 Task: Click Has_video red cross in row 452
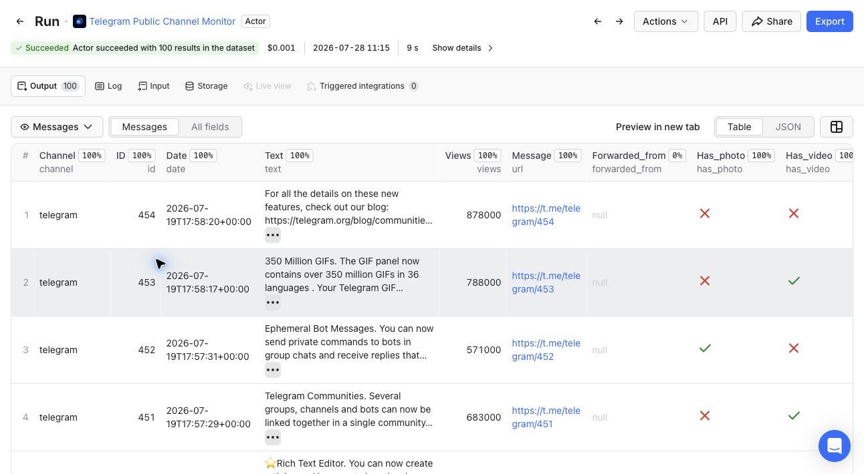(793, 348)
